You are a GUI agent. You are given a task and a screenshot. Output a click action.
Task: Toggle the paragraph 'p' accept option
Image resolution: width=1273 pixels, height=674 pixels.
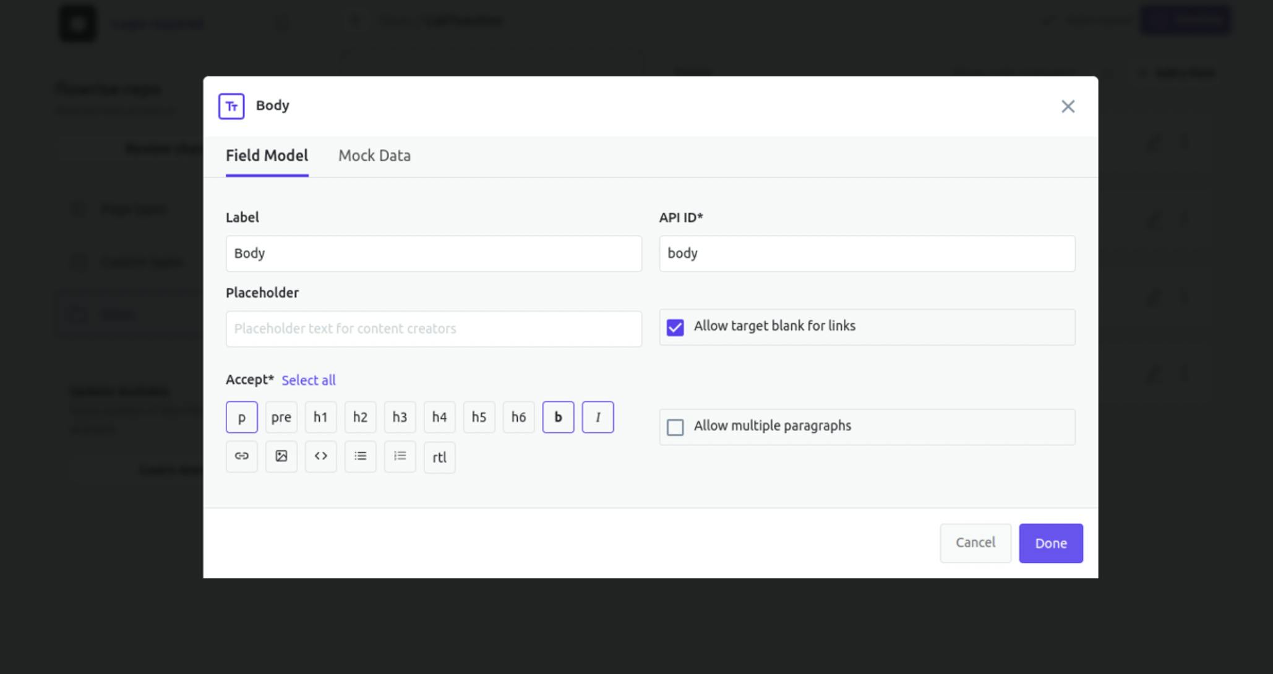pyautogui.click(x=241, y=417)
